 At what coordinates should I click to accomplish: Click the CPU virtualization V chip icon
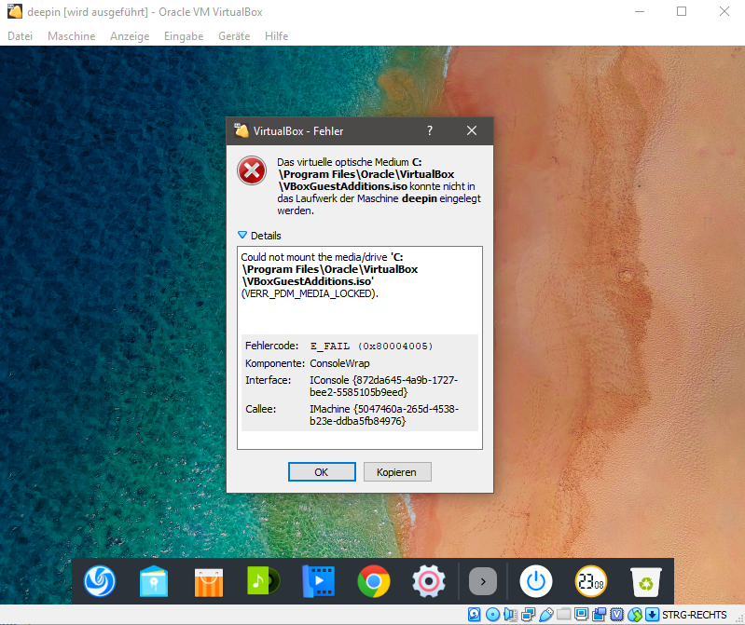tap(616, 615)
